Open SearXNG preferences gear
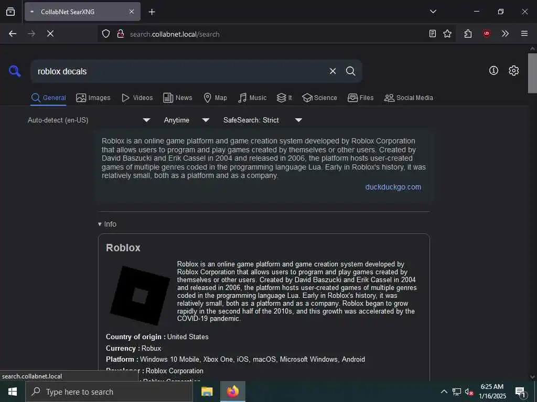 514,71
